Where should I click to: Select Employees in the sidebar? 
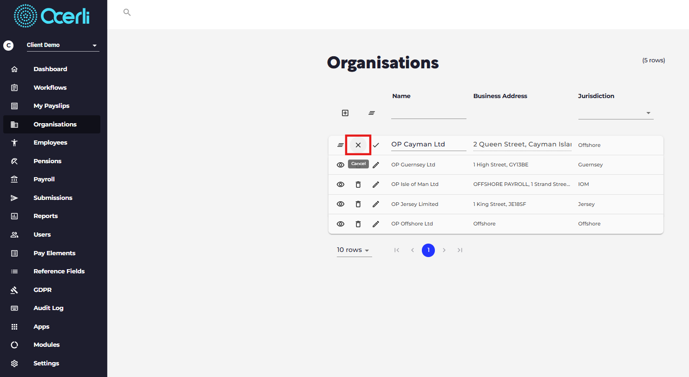click(52, 143)
